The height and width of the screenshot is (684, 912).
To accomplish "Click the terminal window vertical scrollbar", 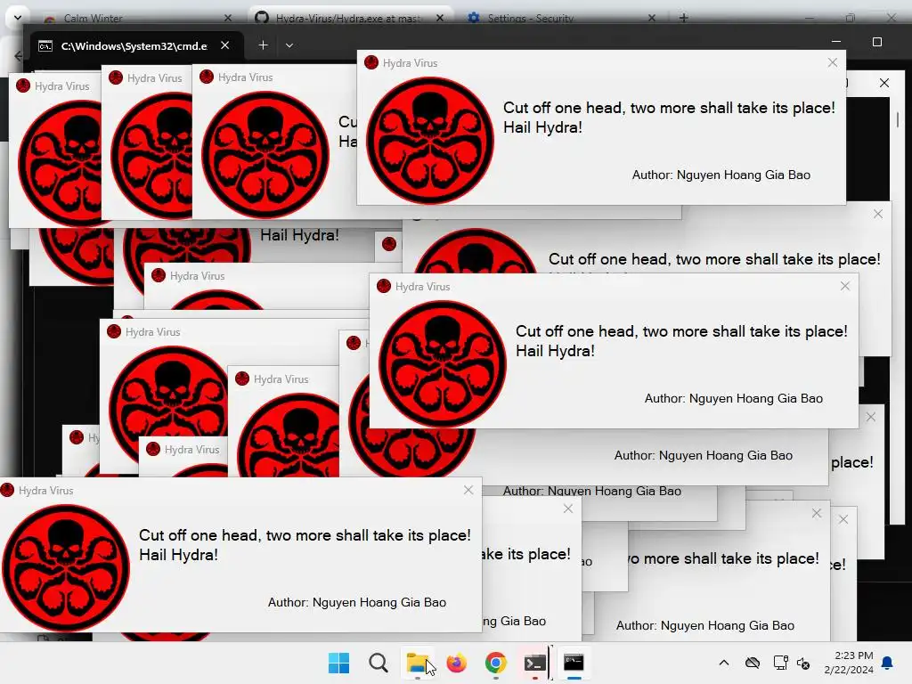I will [898, 119].
